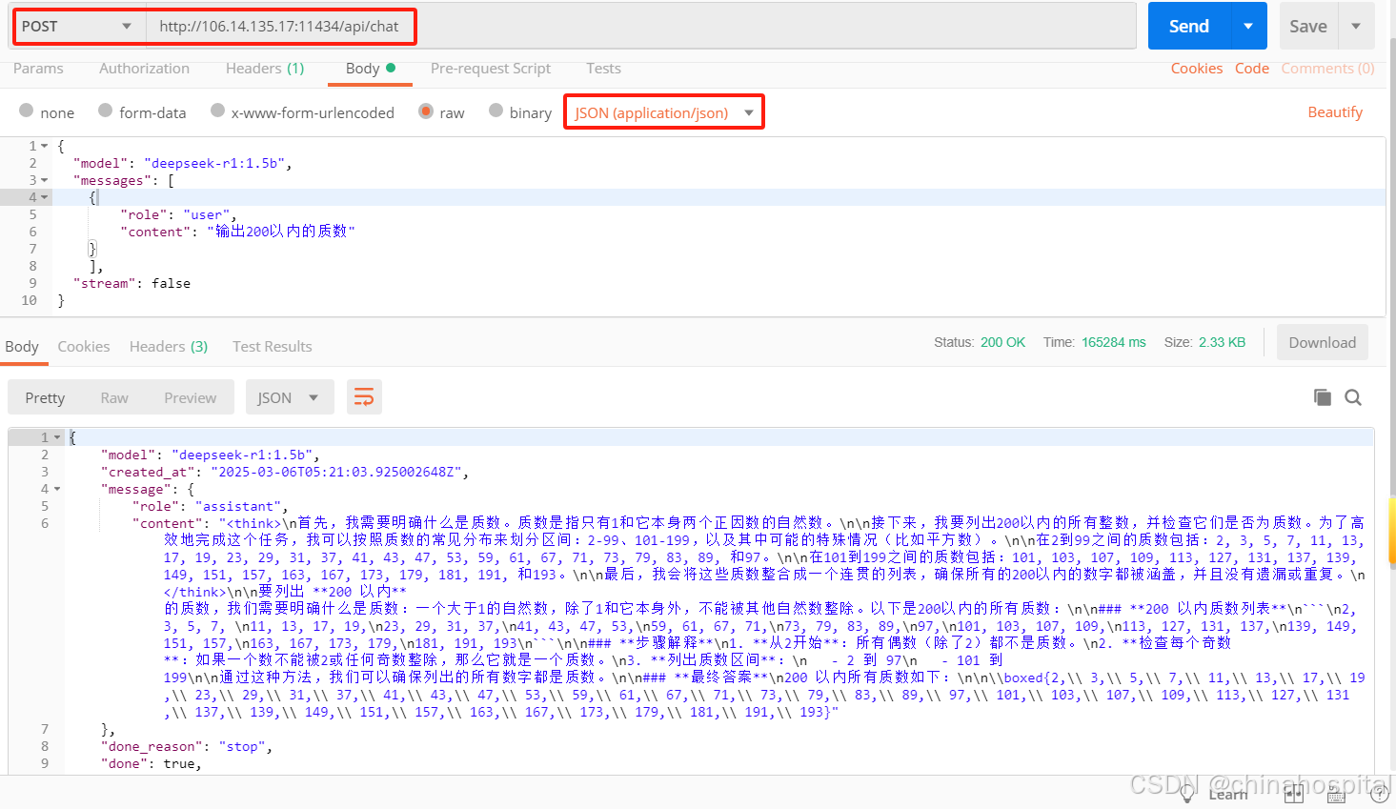Open the Pre-request Script tab

click(x=491, y=69)
